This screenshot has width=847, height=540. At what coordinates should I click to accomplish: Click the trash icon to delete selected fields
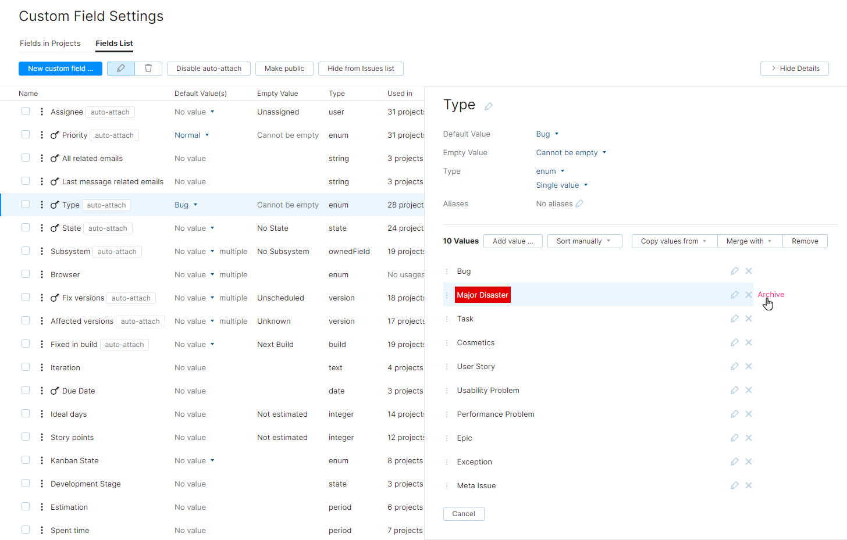[148, 68]
